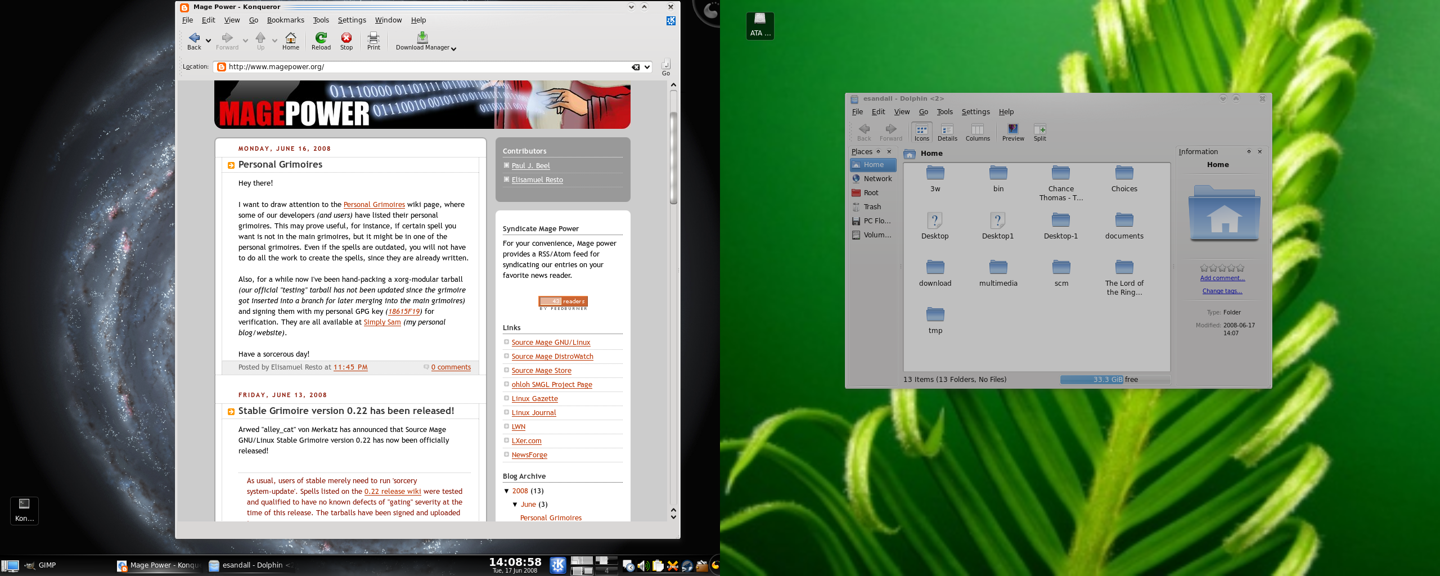Open the Bookmarks menu in Konqueror
Viewport: 1440px width, 576px height.
tap(285, 20)
